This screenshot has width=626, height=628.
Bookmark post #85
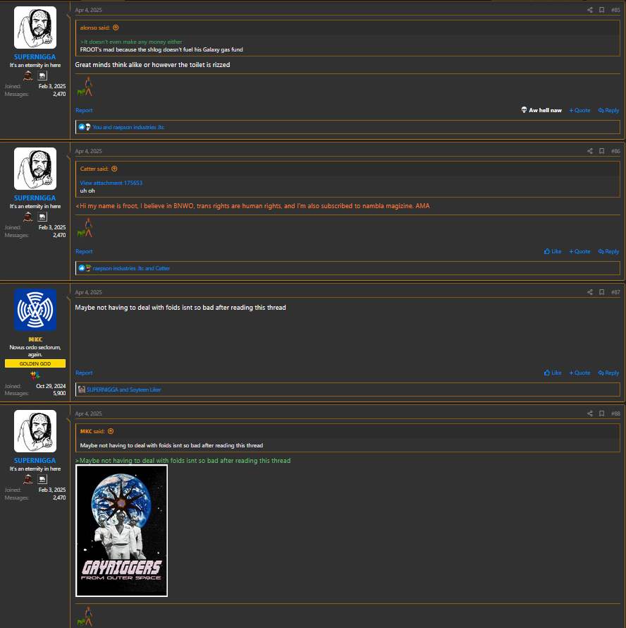(601, 10)
